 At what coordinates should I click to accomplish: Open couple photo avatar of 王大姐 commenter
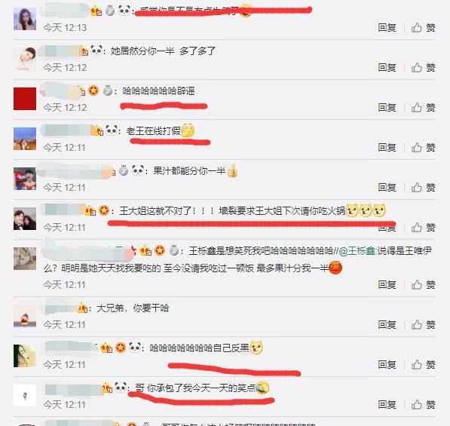pos(25,219)
